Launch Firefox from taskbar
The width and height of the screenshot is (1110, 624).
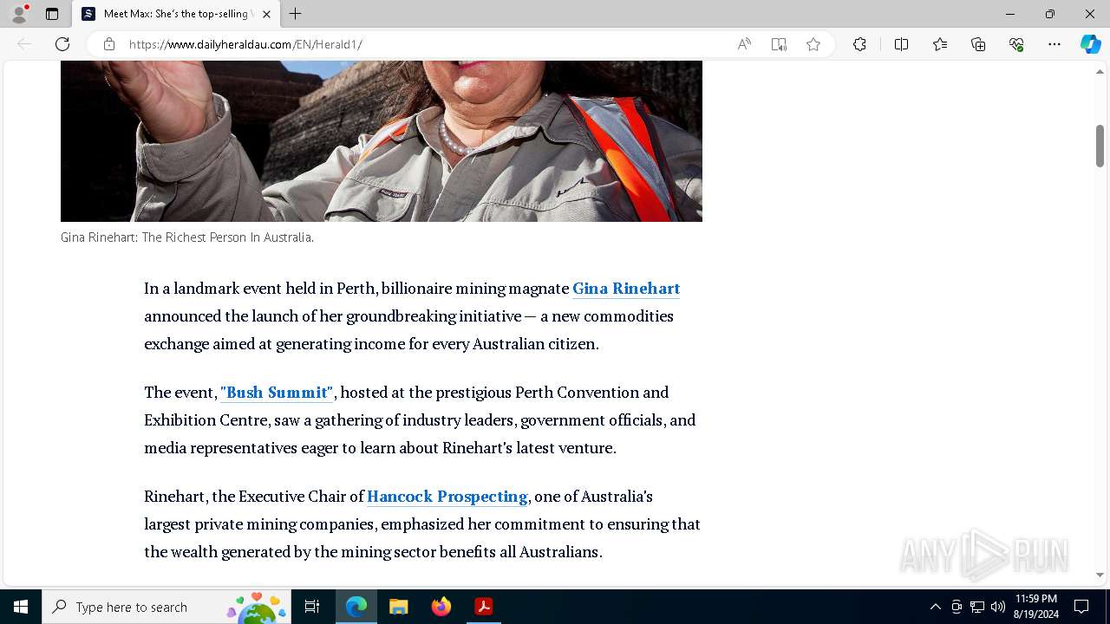(441, 607)
